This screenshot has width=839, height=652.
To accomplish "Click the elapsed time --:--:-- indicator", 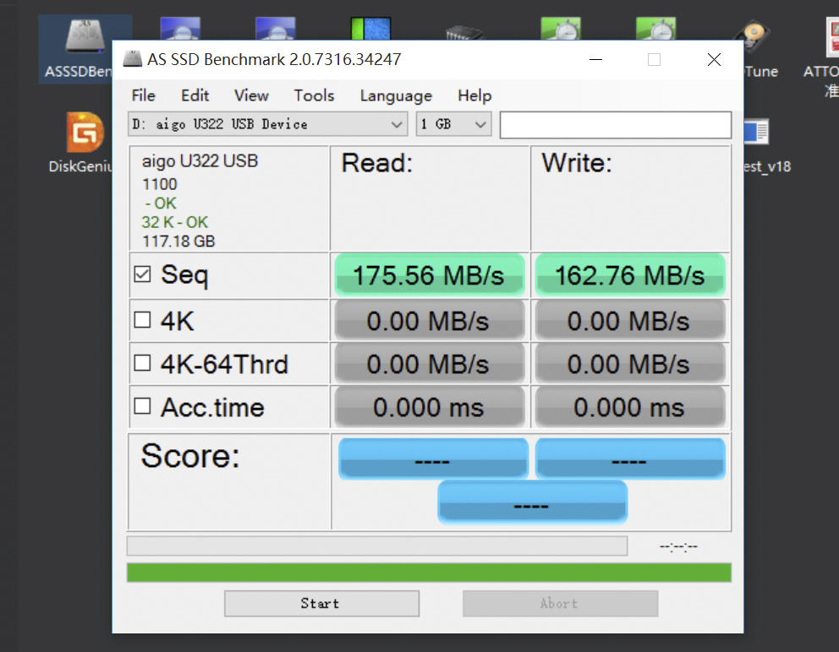I will pos(678,546).
